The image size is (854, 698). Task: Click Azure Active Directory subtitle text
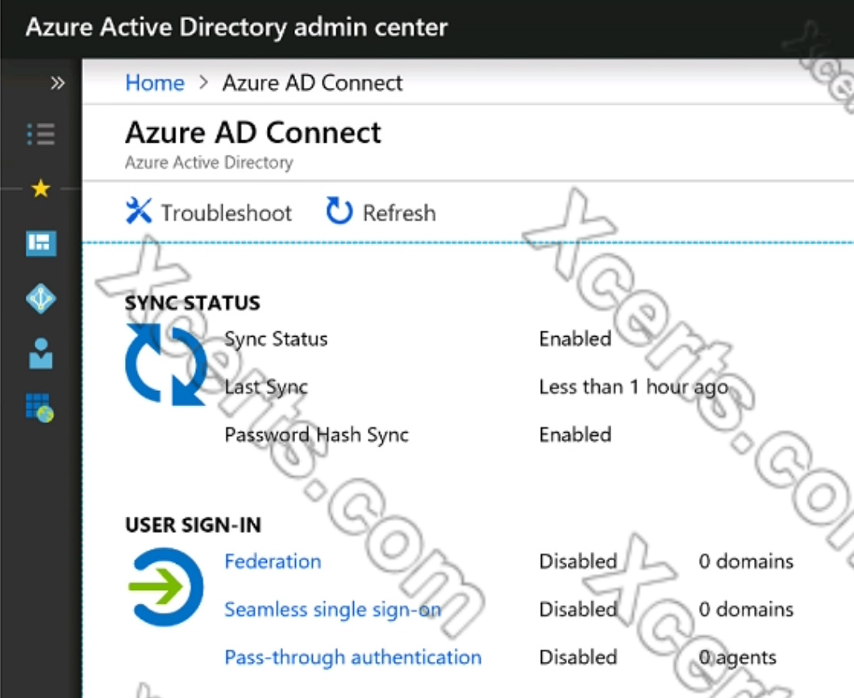tap(209, 162)
